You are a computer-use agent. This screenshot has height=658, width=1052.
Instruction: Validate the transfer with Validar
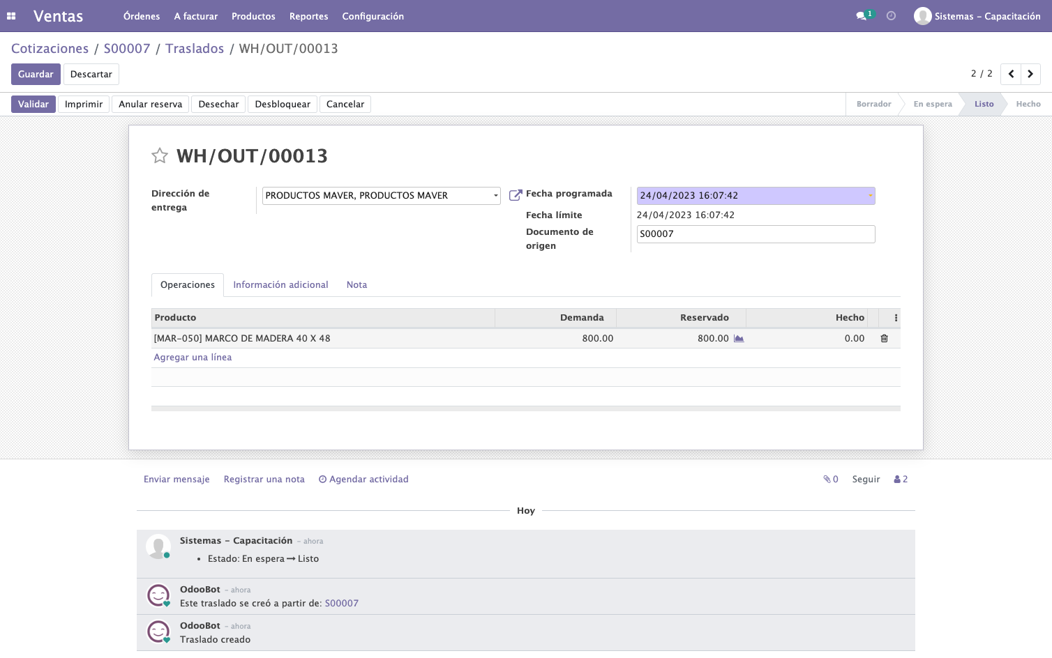coord(33,105)
